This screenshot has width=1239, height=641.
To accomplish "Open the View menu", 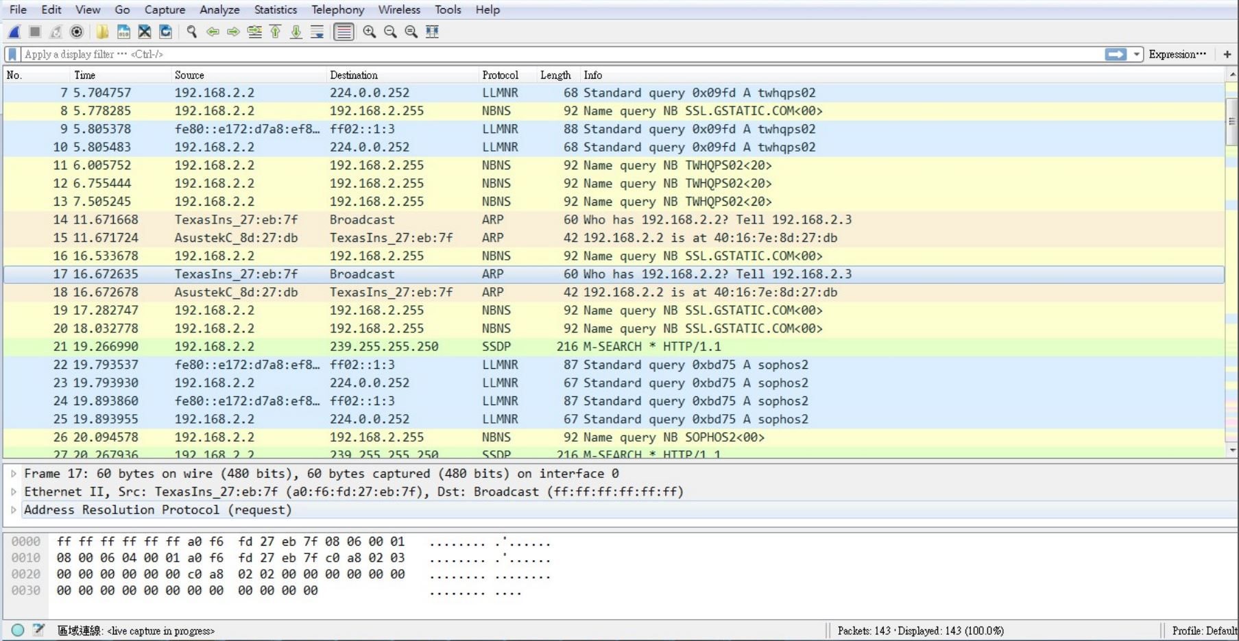I will (88, 10).
